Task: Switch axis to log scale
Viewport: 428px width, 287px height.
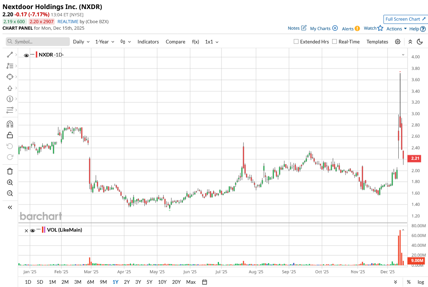Action: (421, 282)
